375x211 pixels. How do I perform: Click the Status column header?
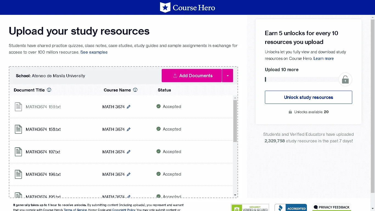(x=164, y=90)
